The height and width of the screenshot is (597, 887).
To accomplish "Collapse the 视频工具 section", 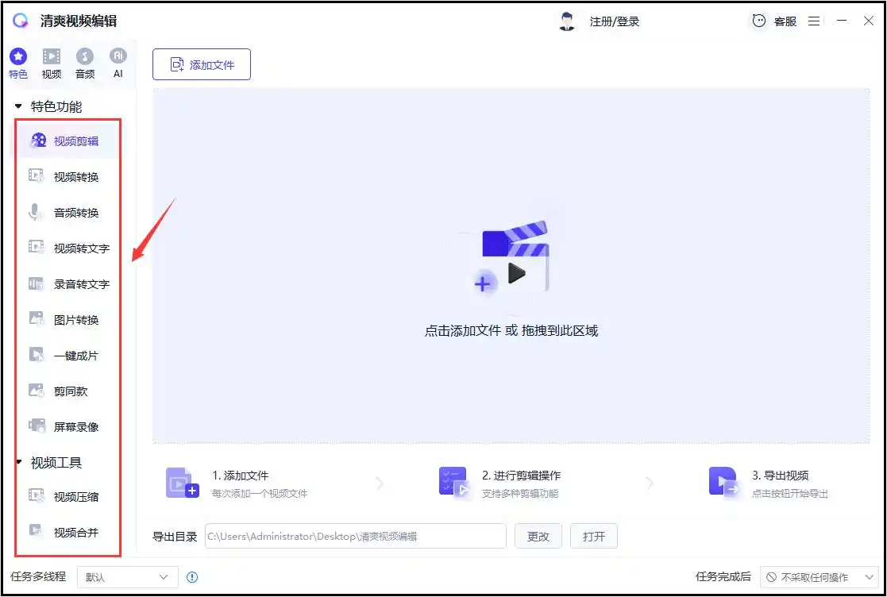I will tap(18, 463).
